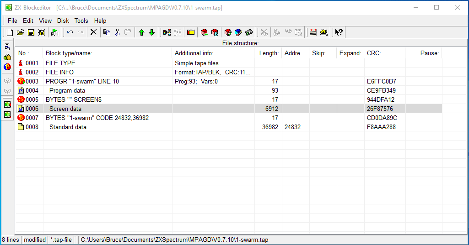The image size is (469, 245).
Task: Create a new file with blank page icon
Action: click(10, 32)
